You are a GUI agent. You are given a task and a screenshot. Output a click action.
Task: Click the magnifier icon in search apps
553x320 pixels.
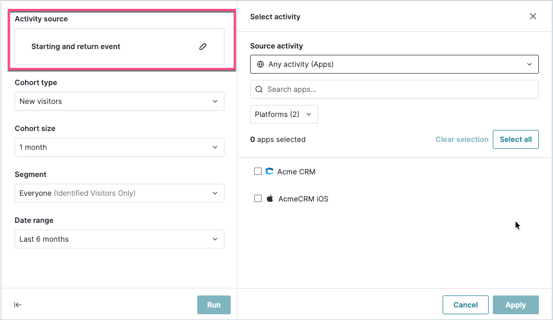pyautogui.click(x=259, y=89)
